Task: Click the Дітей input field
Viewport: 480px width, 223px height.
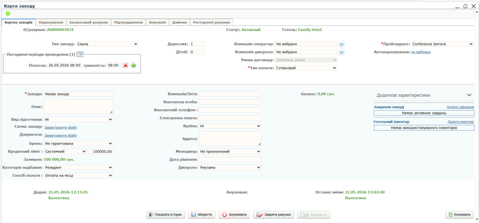Action: pos(197,52)
